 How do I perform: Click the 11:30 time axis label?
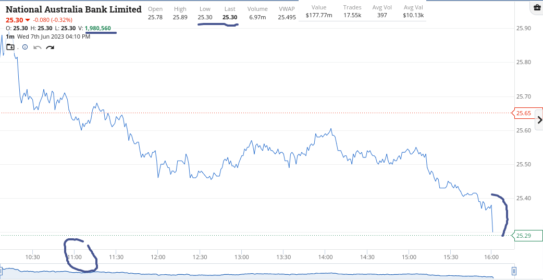[116, 258]
